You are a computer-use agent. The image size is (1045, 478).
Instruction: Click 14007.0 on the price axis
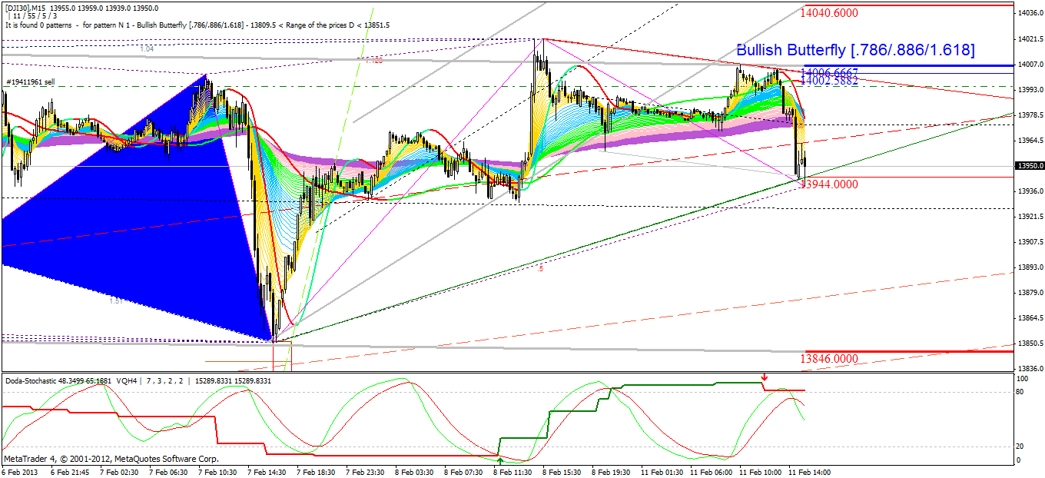pyautogui.click(x=1029, y=64)
